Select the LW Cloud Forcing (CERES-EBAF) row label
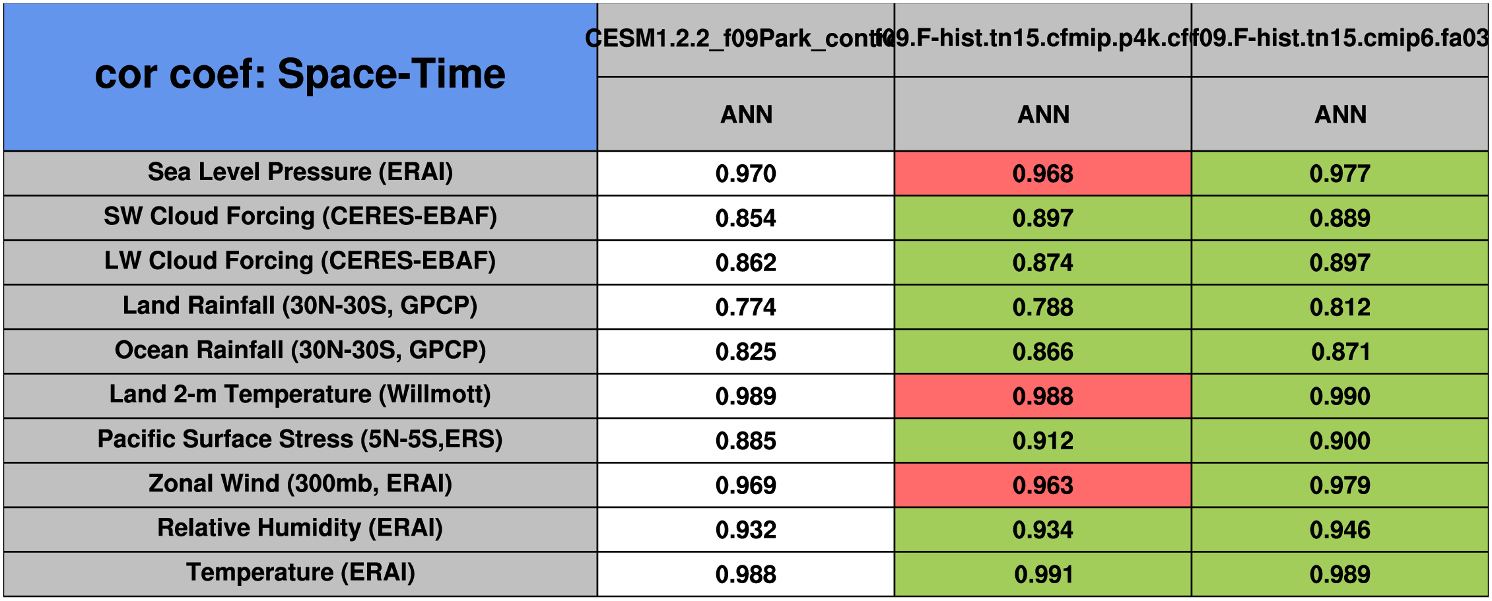The width and height of the screenshot is (1492, 601). point(300,261)
